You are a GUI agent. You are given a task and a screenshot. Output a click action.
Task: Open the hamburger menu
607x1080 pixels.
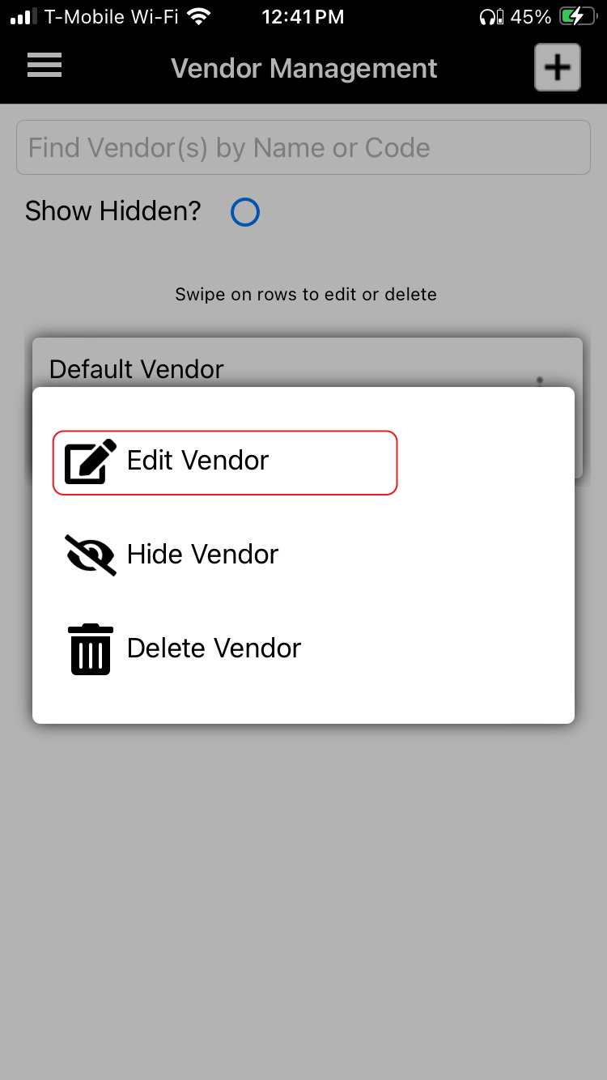(45, 65)
